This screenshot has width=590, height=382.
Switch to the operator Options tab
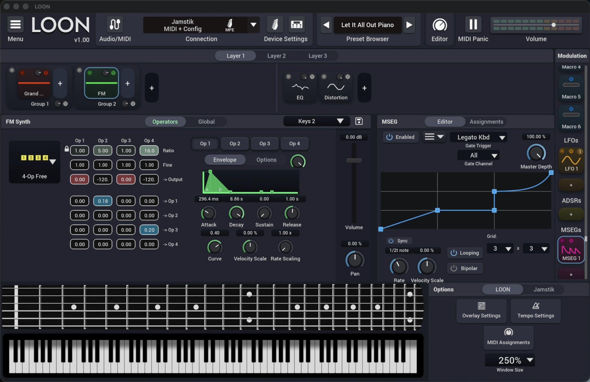coord(266,160)
